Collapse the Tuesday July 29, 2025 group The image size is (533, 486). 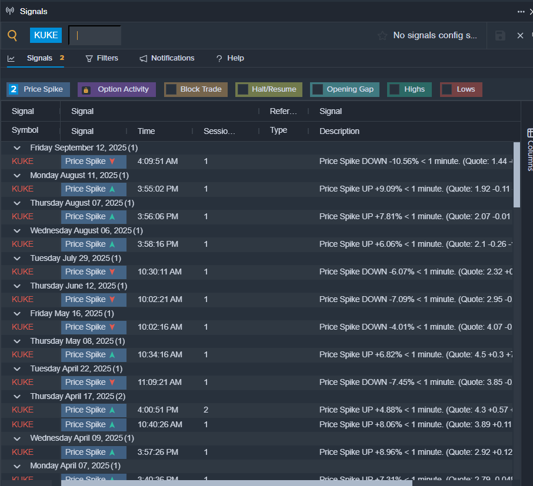click(17, 259)
